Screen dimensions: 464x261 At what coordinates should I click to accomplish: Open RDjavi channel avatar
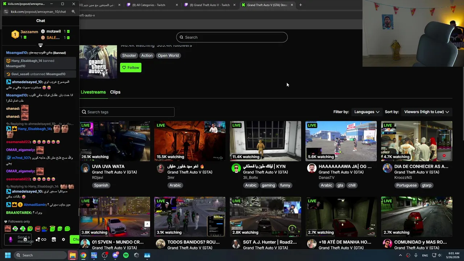click(x=85, y=168)
